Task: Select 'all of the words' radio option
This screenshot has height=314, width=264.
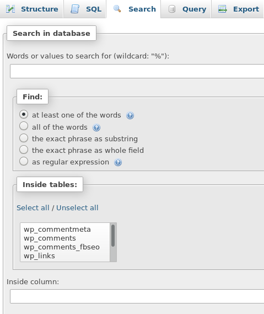Action: [x=24, y=126]
